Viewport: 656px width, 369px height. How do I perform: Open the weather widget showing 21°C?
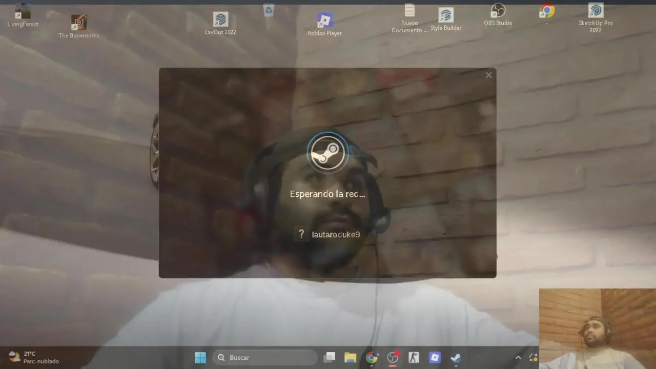pos(34,357)
